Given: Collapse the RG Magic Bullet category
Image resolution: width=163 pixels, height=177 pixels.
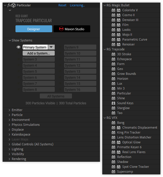Looking at the screenshot, I should pyautogui.click(x=105, y=5).
